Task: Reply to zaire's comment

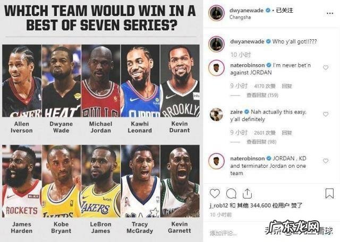Action: [x=287, y=133]
